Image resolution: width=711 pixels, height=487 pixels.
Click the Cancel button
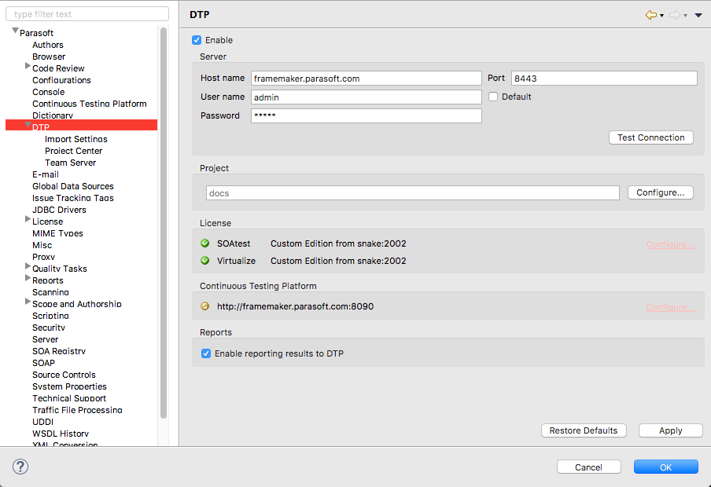[x=588, y=467]
